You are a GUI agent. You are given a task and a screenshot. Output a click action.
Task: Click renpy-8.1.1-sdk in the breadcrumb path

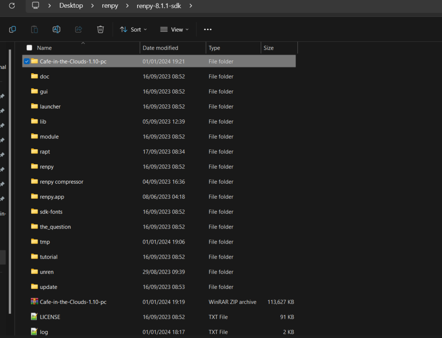pos(159,6)
